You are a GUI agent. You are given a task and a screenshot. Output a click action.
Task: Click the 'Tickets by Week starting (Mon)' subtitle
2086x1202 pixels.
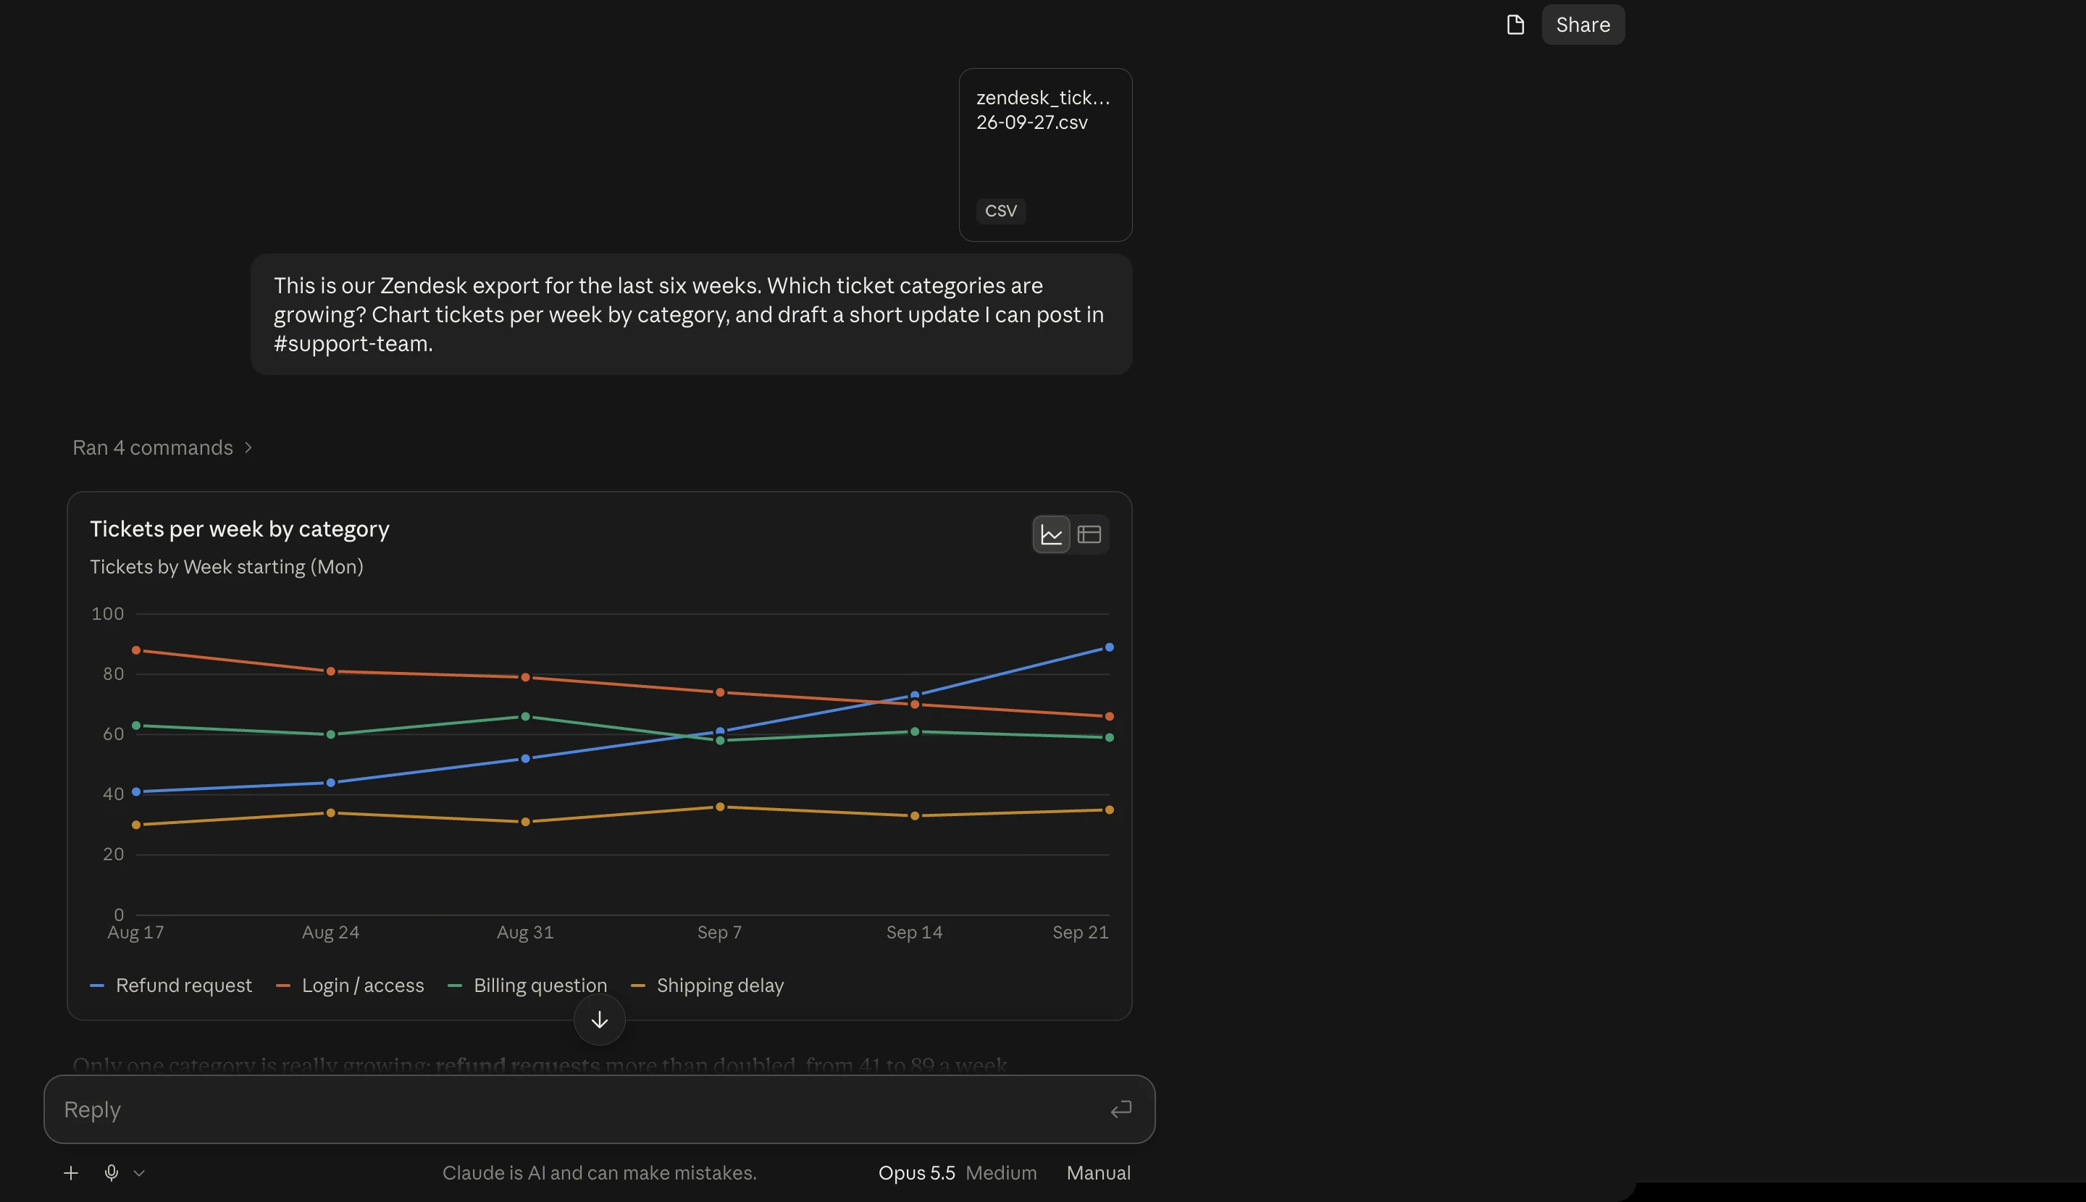click(x=226, y=566)
